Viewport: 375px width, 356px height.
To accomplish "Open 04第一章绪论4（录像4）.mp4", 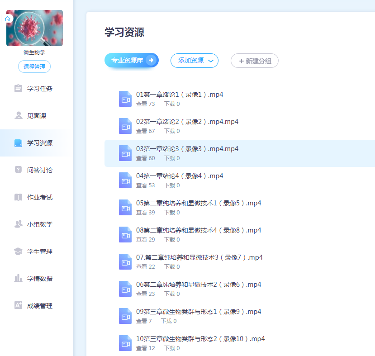I will coord(180,176).
